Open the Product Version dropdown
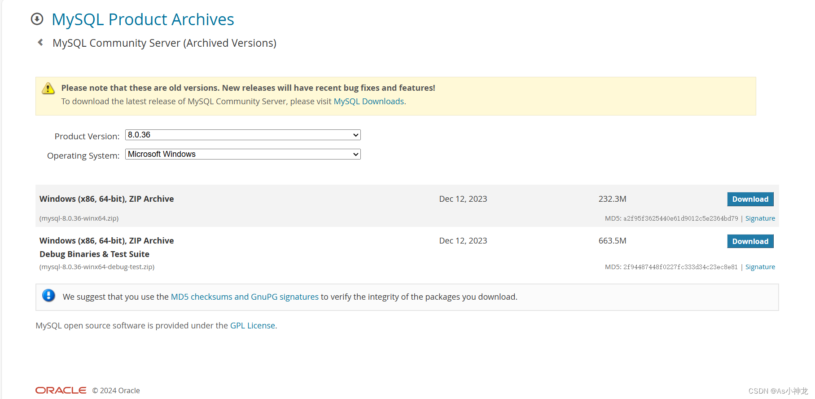Screen dimensions: 815x399 pyautogui.click(x=243, y=135)
